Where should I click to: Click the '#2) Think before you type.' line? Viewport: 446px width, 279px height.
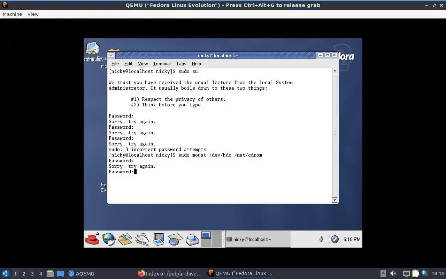pos(167,105)
